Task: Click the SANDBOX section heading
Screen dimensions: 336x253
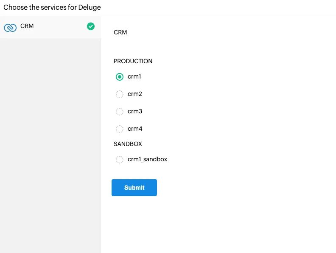Action: 128,144
